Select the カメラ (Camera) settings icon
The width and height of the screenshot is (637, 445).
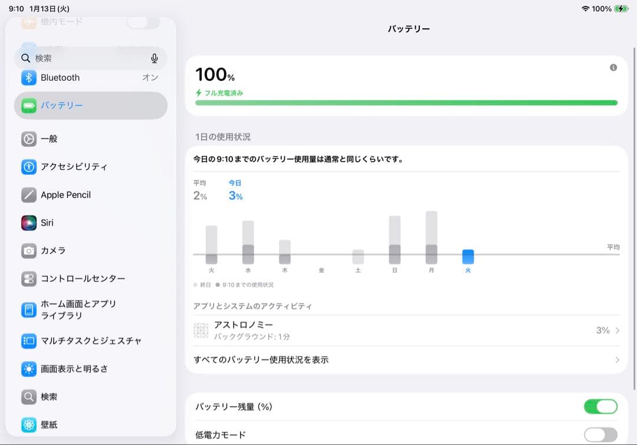coord(29,250)
